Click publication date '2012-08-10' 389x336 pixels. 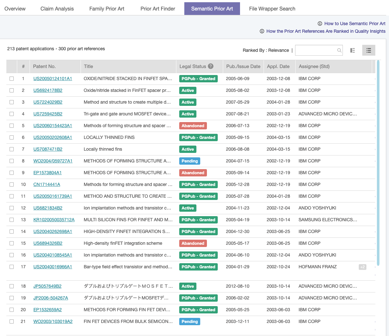coord(237,286)
